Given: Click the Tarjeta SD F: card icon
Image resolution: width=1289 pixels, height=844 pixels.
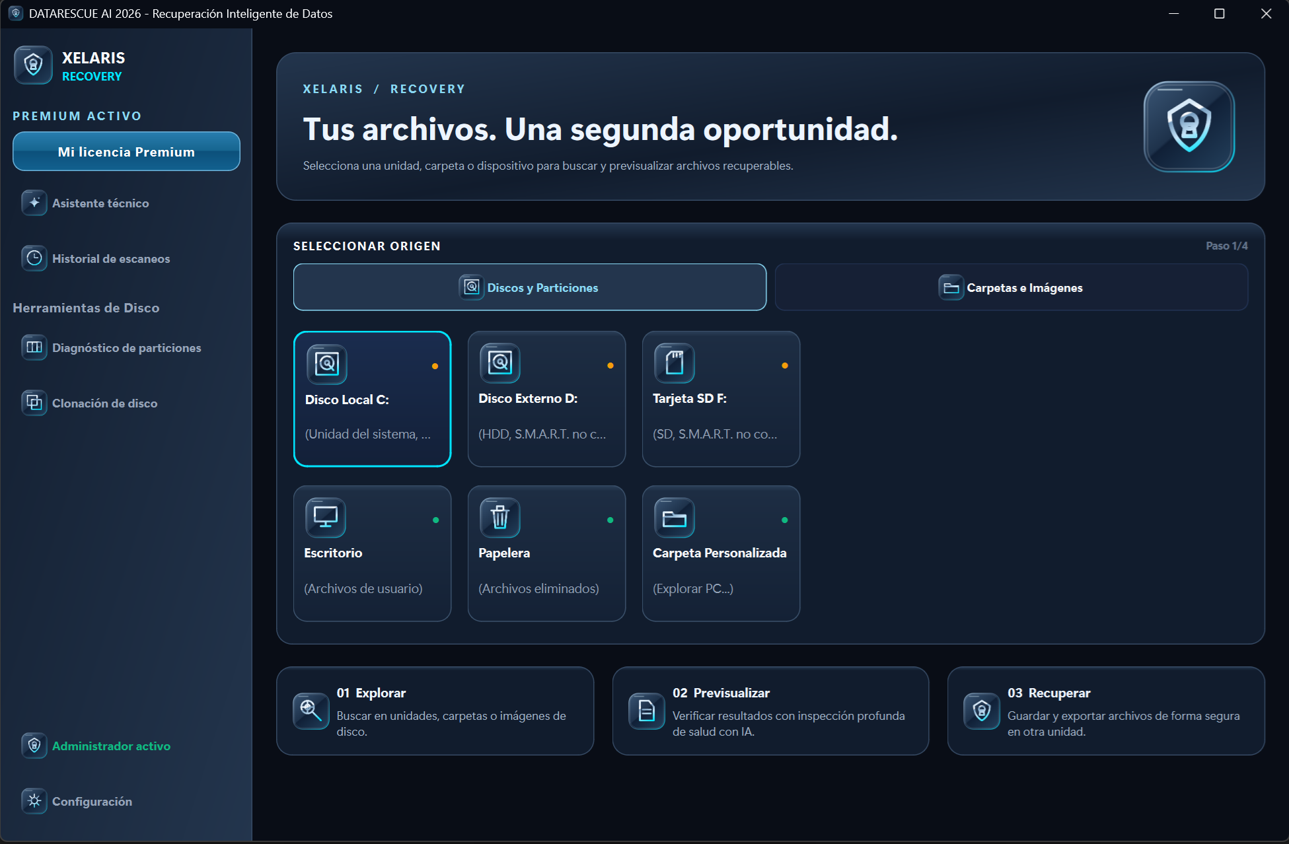Looking at the screenshot, I should pyautogui.click(x=675, y=363).
